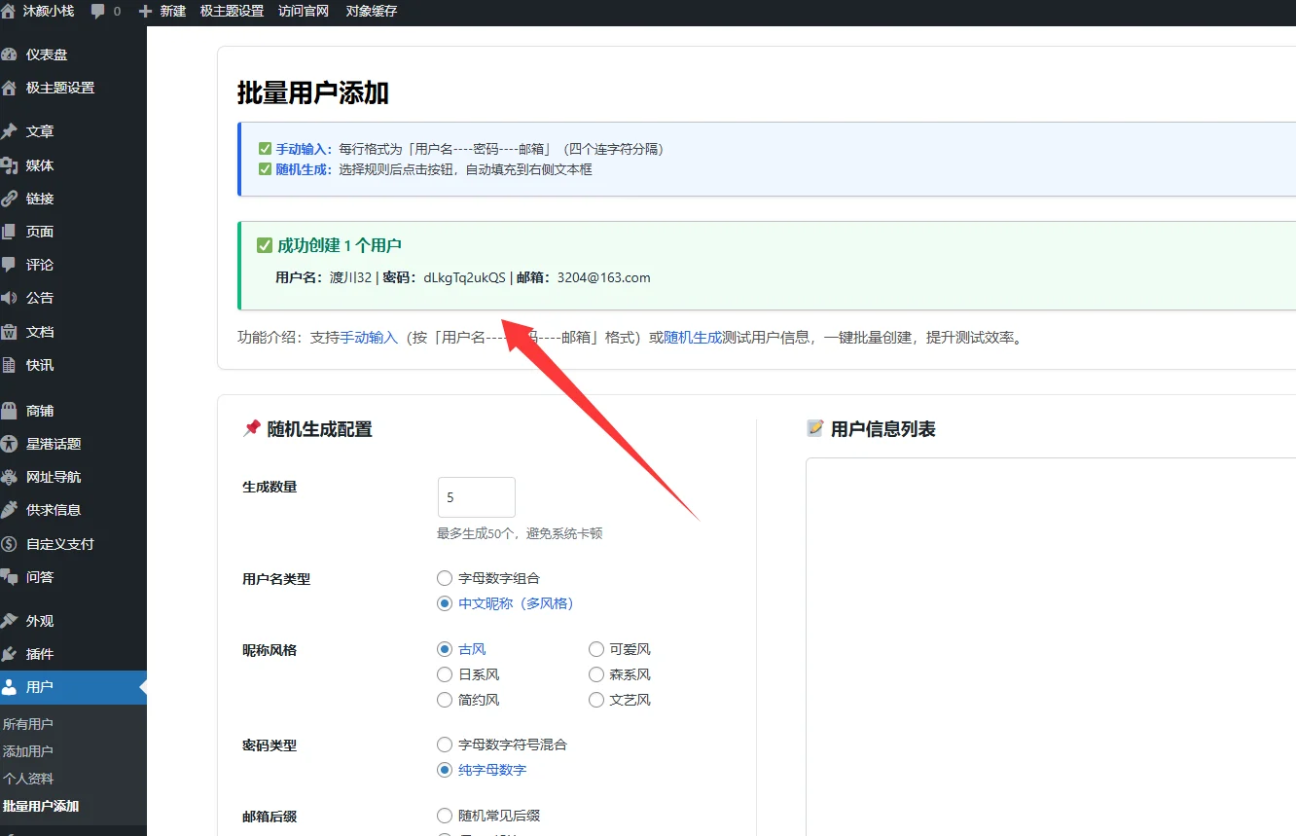The height and width of the screenshot is (836, 1296).
Task: Open the 新建 menu in admin bar
Action: tap(172, 12)
